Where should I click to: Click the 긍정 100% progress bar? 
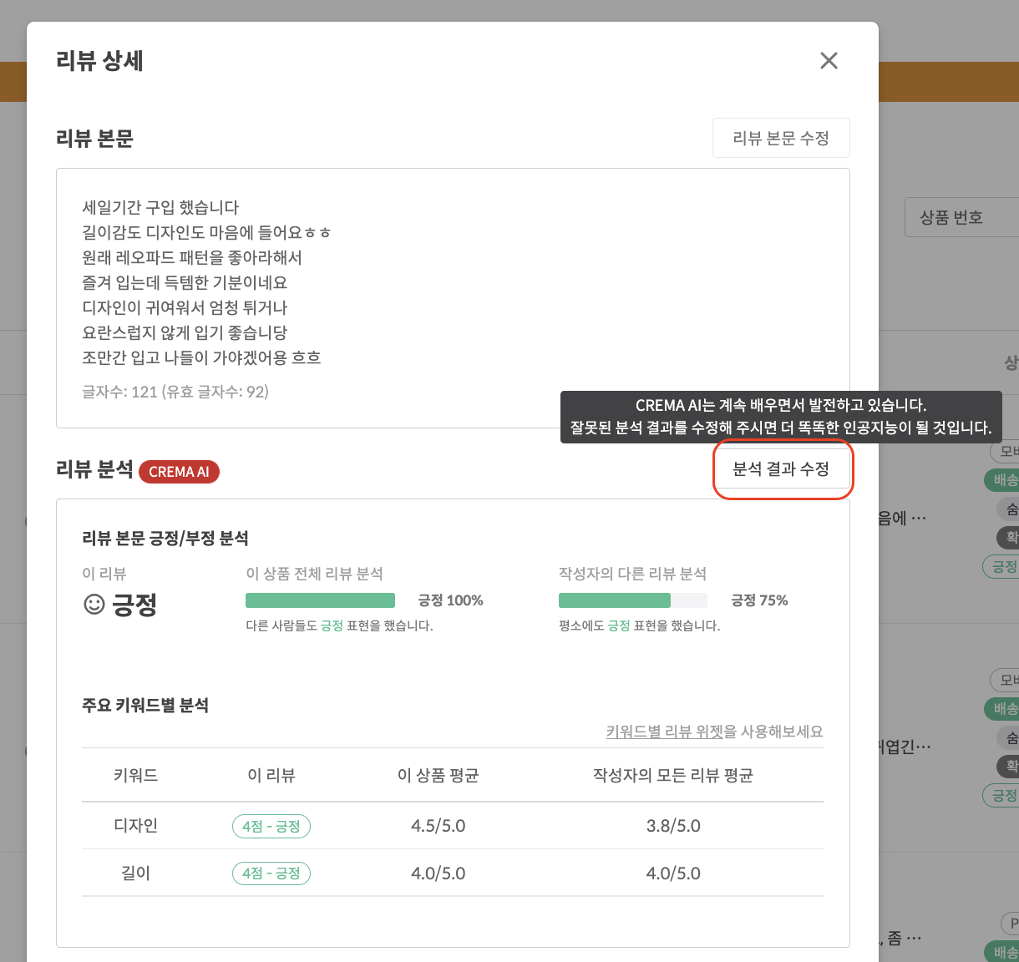pyautogui.click(x=320, y=600)
